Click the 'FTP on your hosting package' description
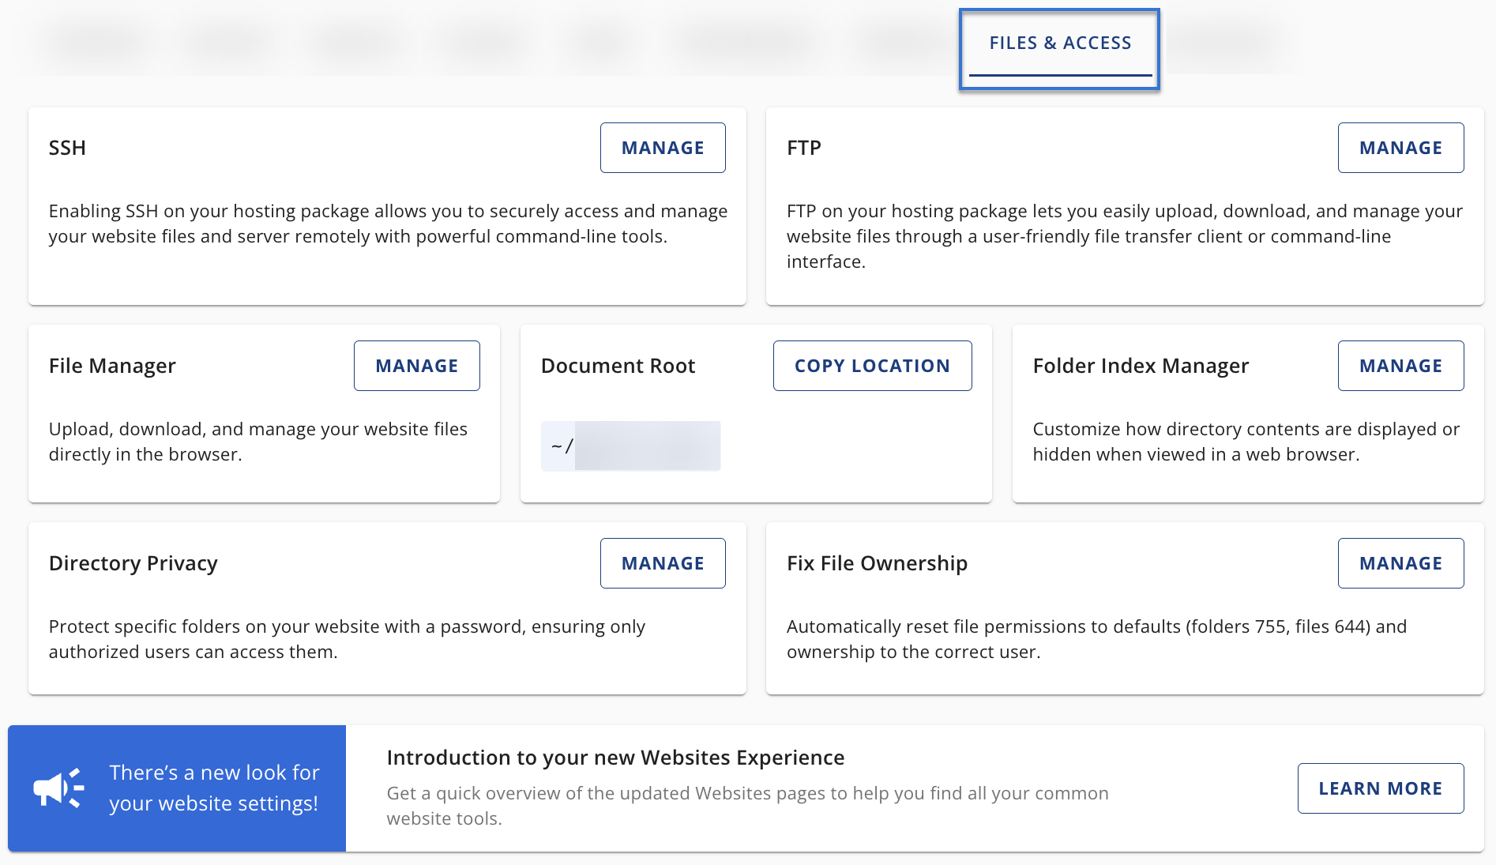 pos(1125,236)
